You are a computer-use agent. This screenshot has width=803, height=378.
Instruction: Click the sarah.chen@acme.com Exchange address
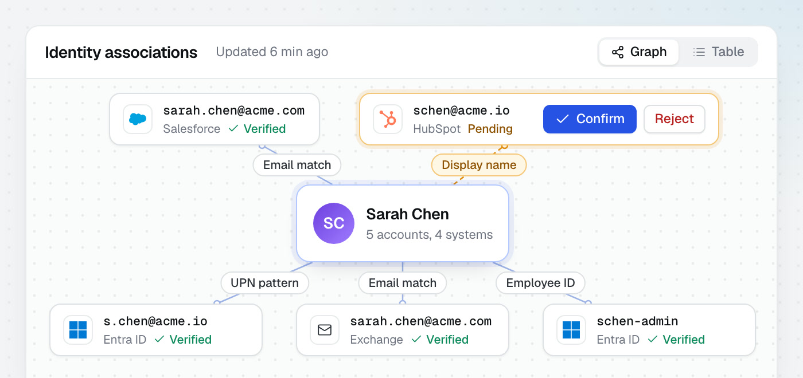pos(421,321)
